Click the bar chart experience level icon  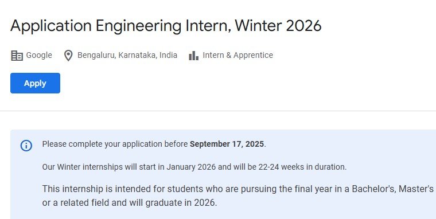(193, 55)
